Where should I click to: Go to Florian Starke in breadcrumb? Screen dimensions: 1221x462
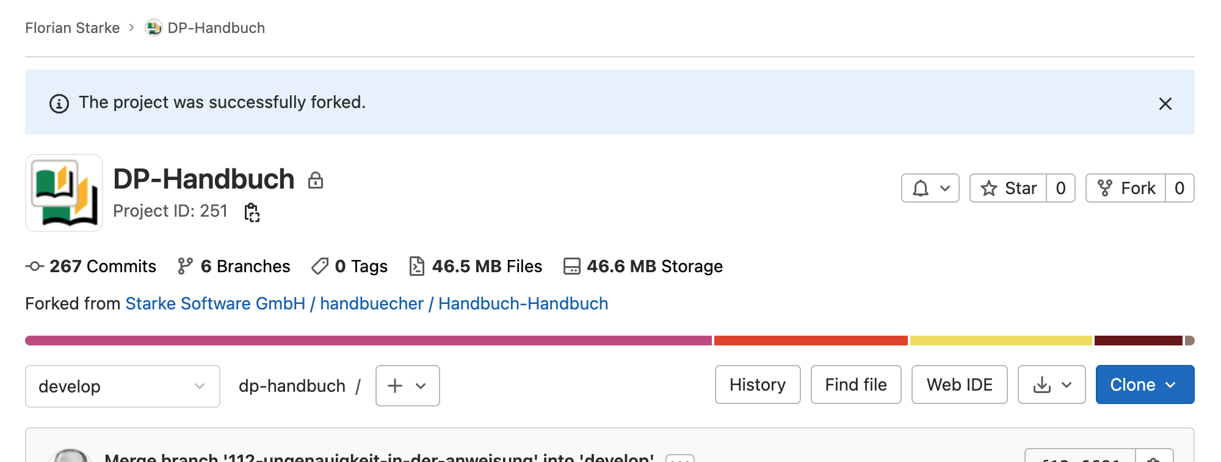(x=72, y=28)
